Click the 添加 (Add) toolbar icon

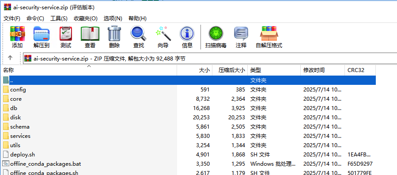click(x=17, y=34)
